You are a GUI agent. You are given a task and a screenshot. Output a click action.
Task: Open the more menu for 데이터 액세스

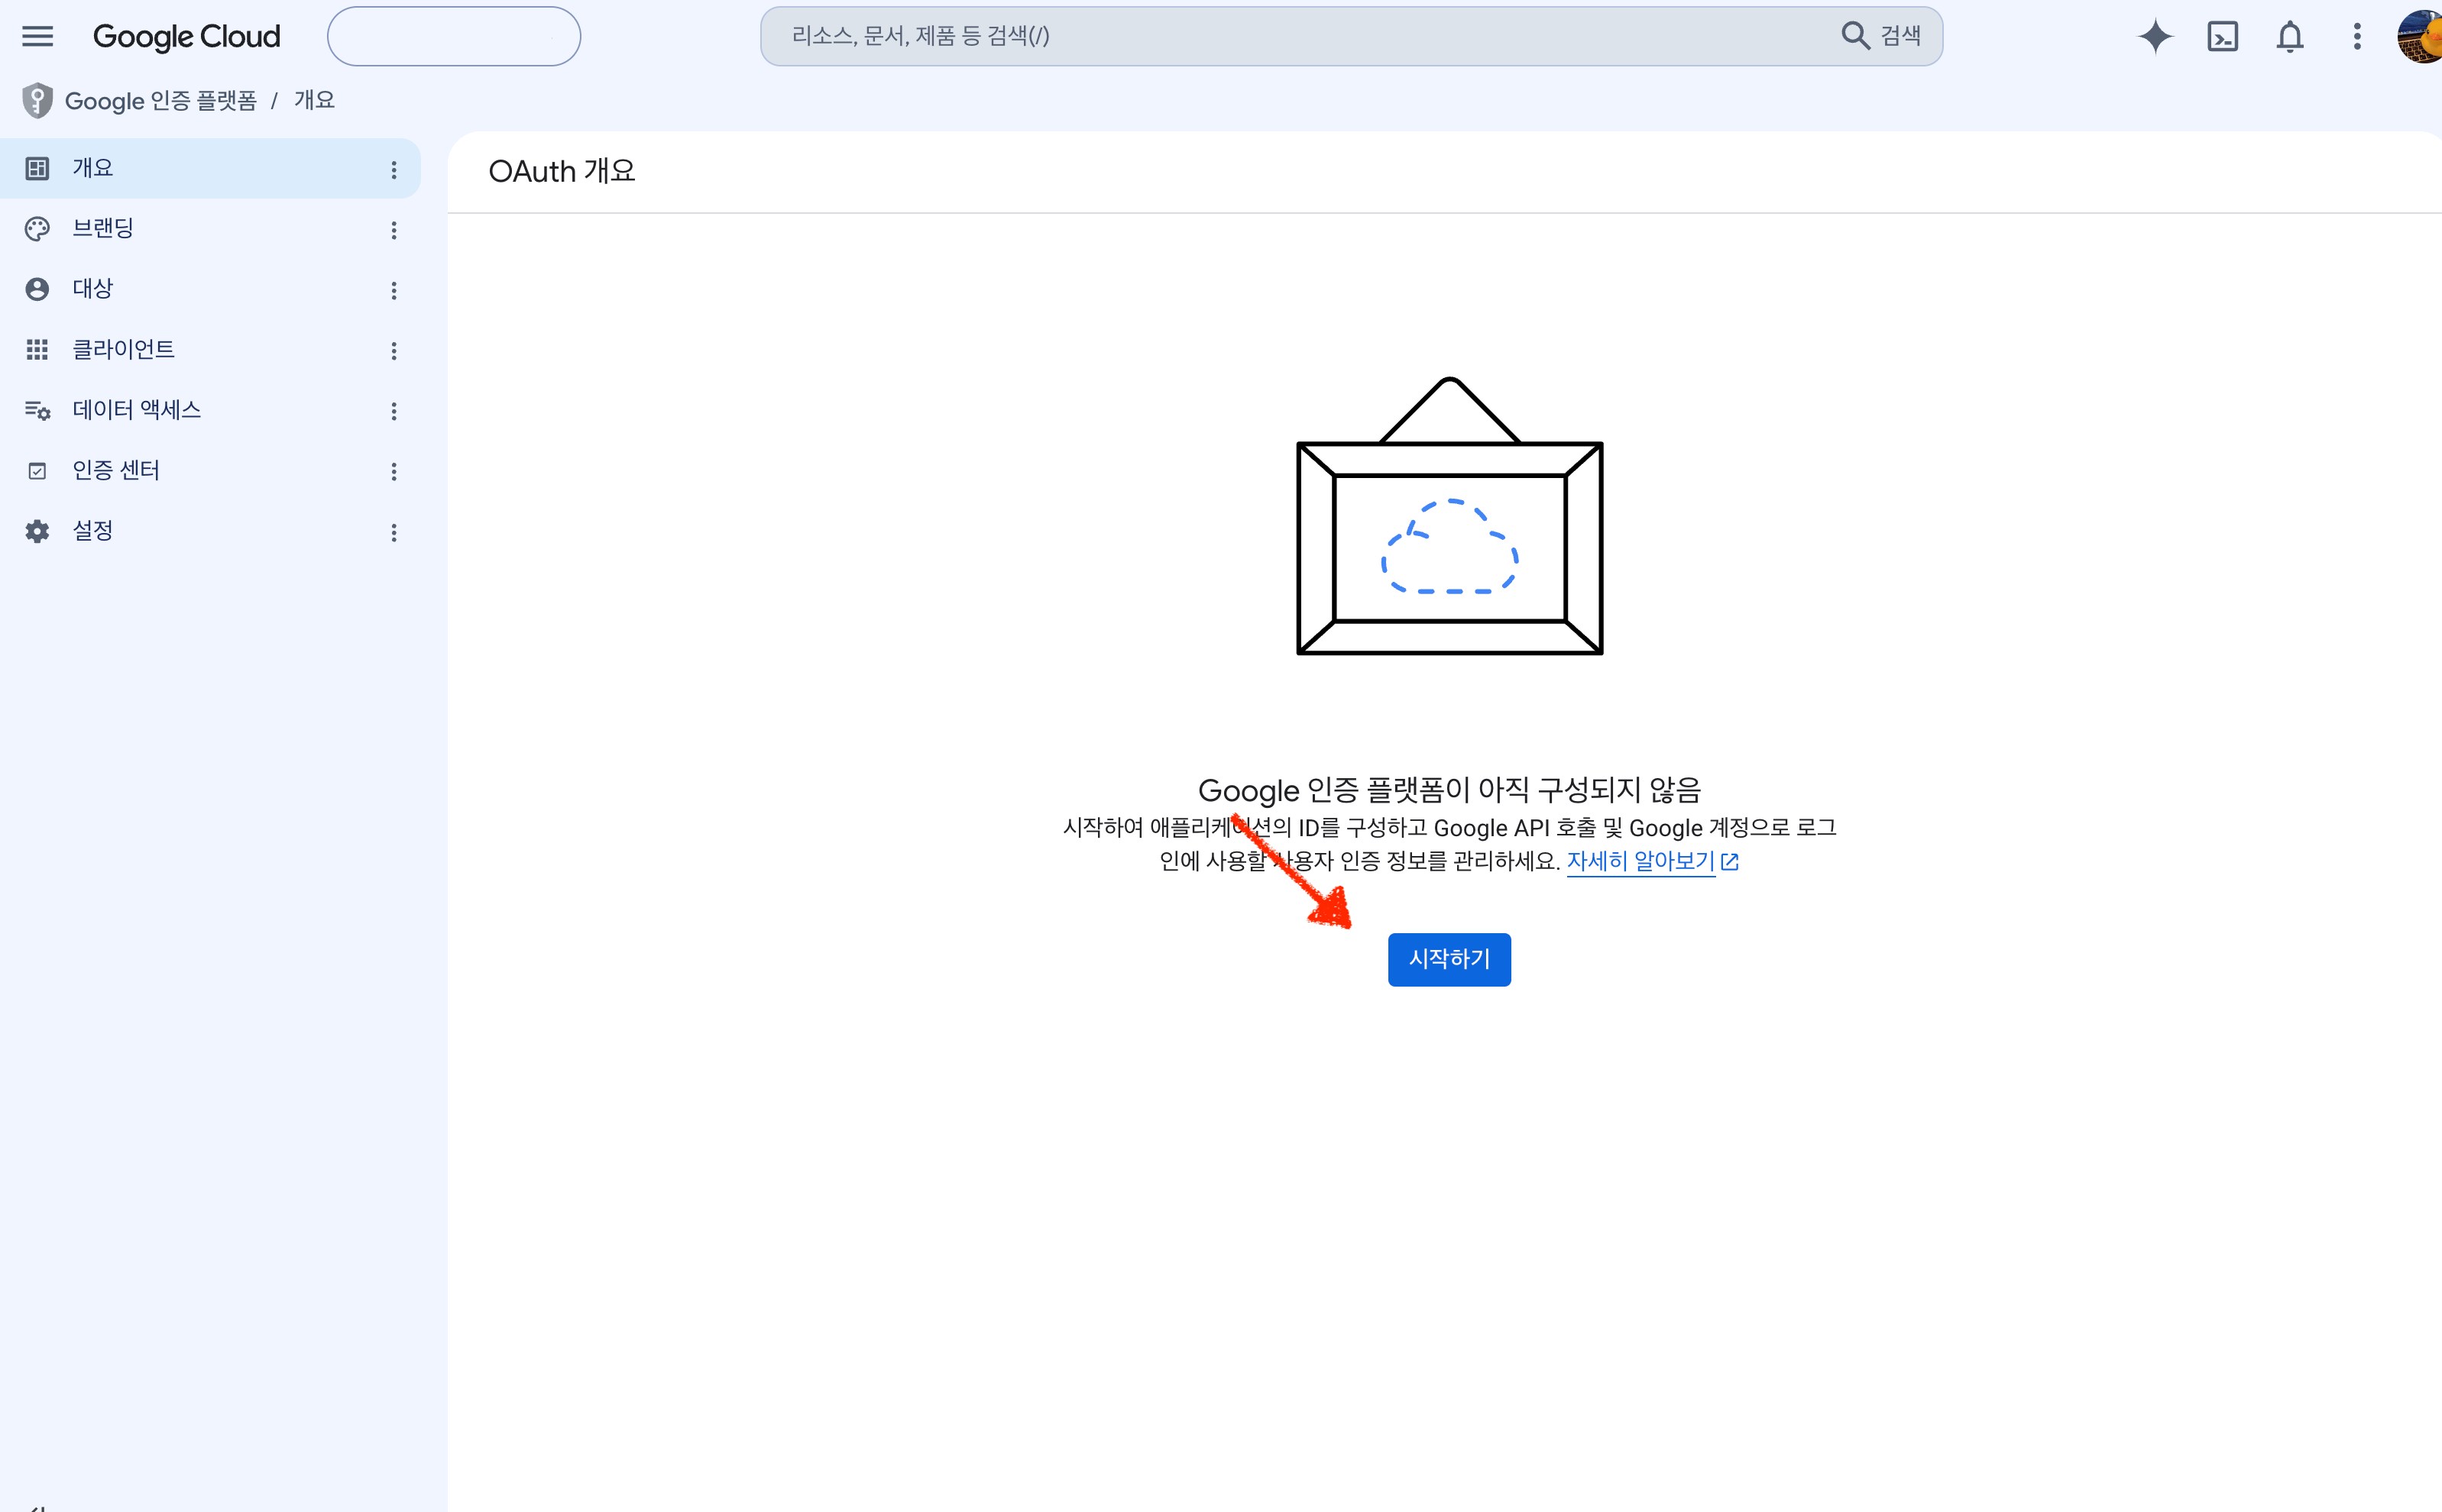(394, 411)
